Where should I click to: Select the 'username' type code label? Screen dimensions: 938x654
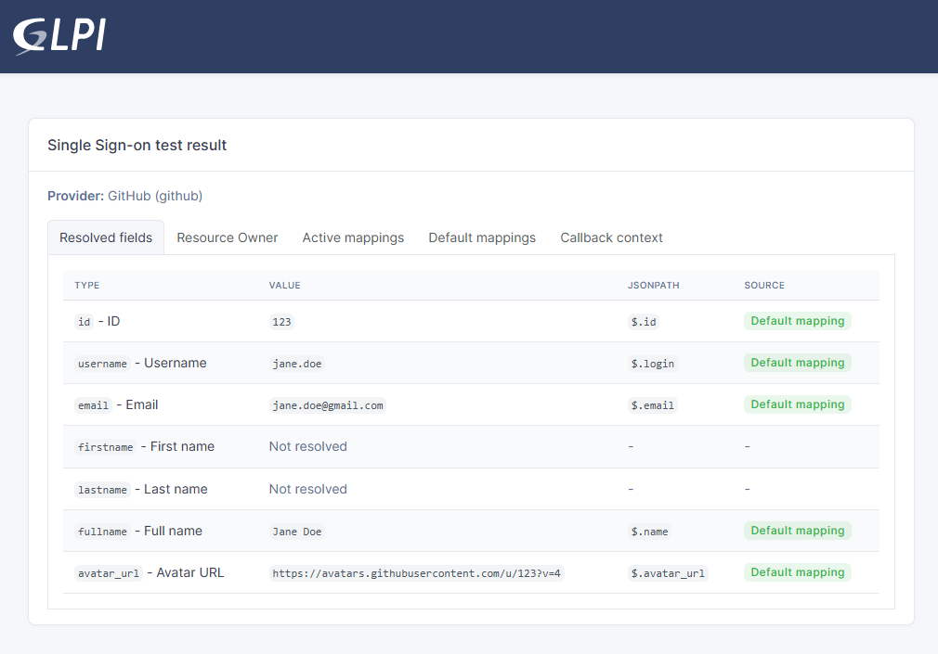point(102,364)
